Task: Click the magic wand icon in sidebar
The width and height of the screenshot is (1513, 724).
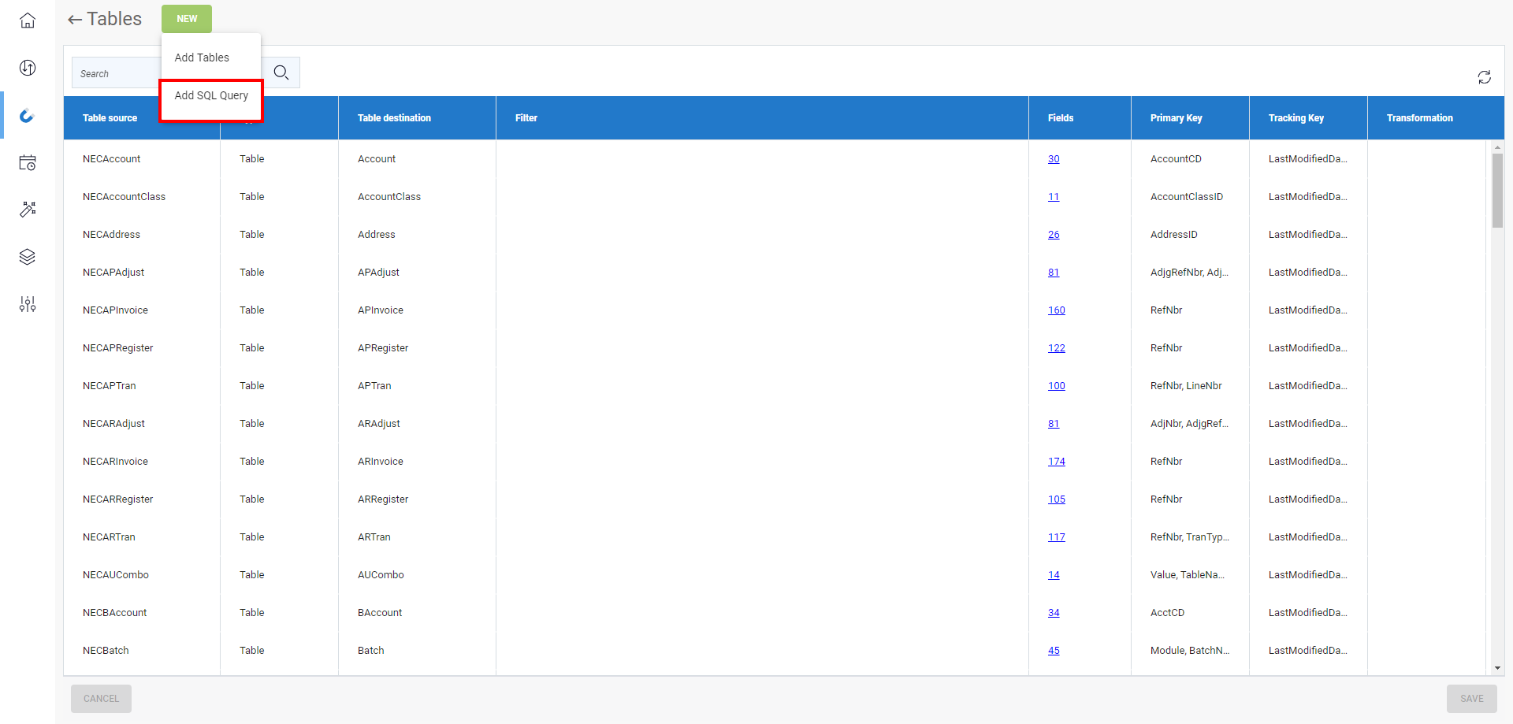Action: point(28,210)
